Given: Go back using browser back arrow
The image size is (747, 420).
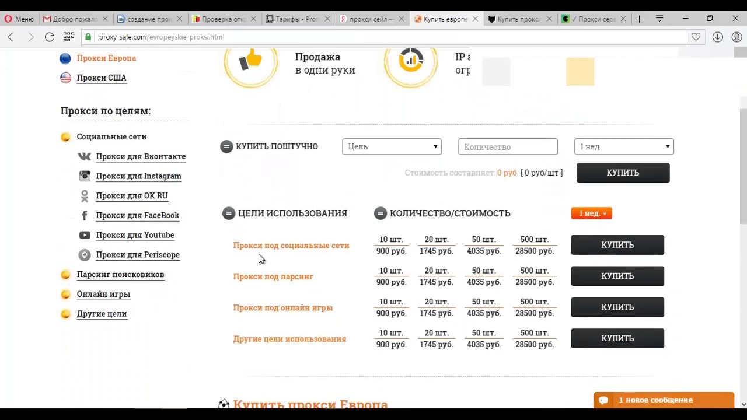Looking at the screenshot, I should pos(11,37).
